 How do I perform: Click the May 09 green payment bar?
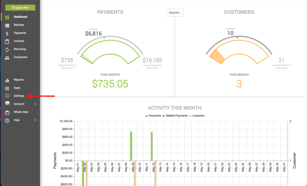pos(131,146)
